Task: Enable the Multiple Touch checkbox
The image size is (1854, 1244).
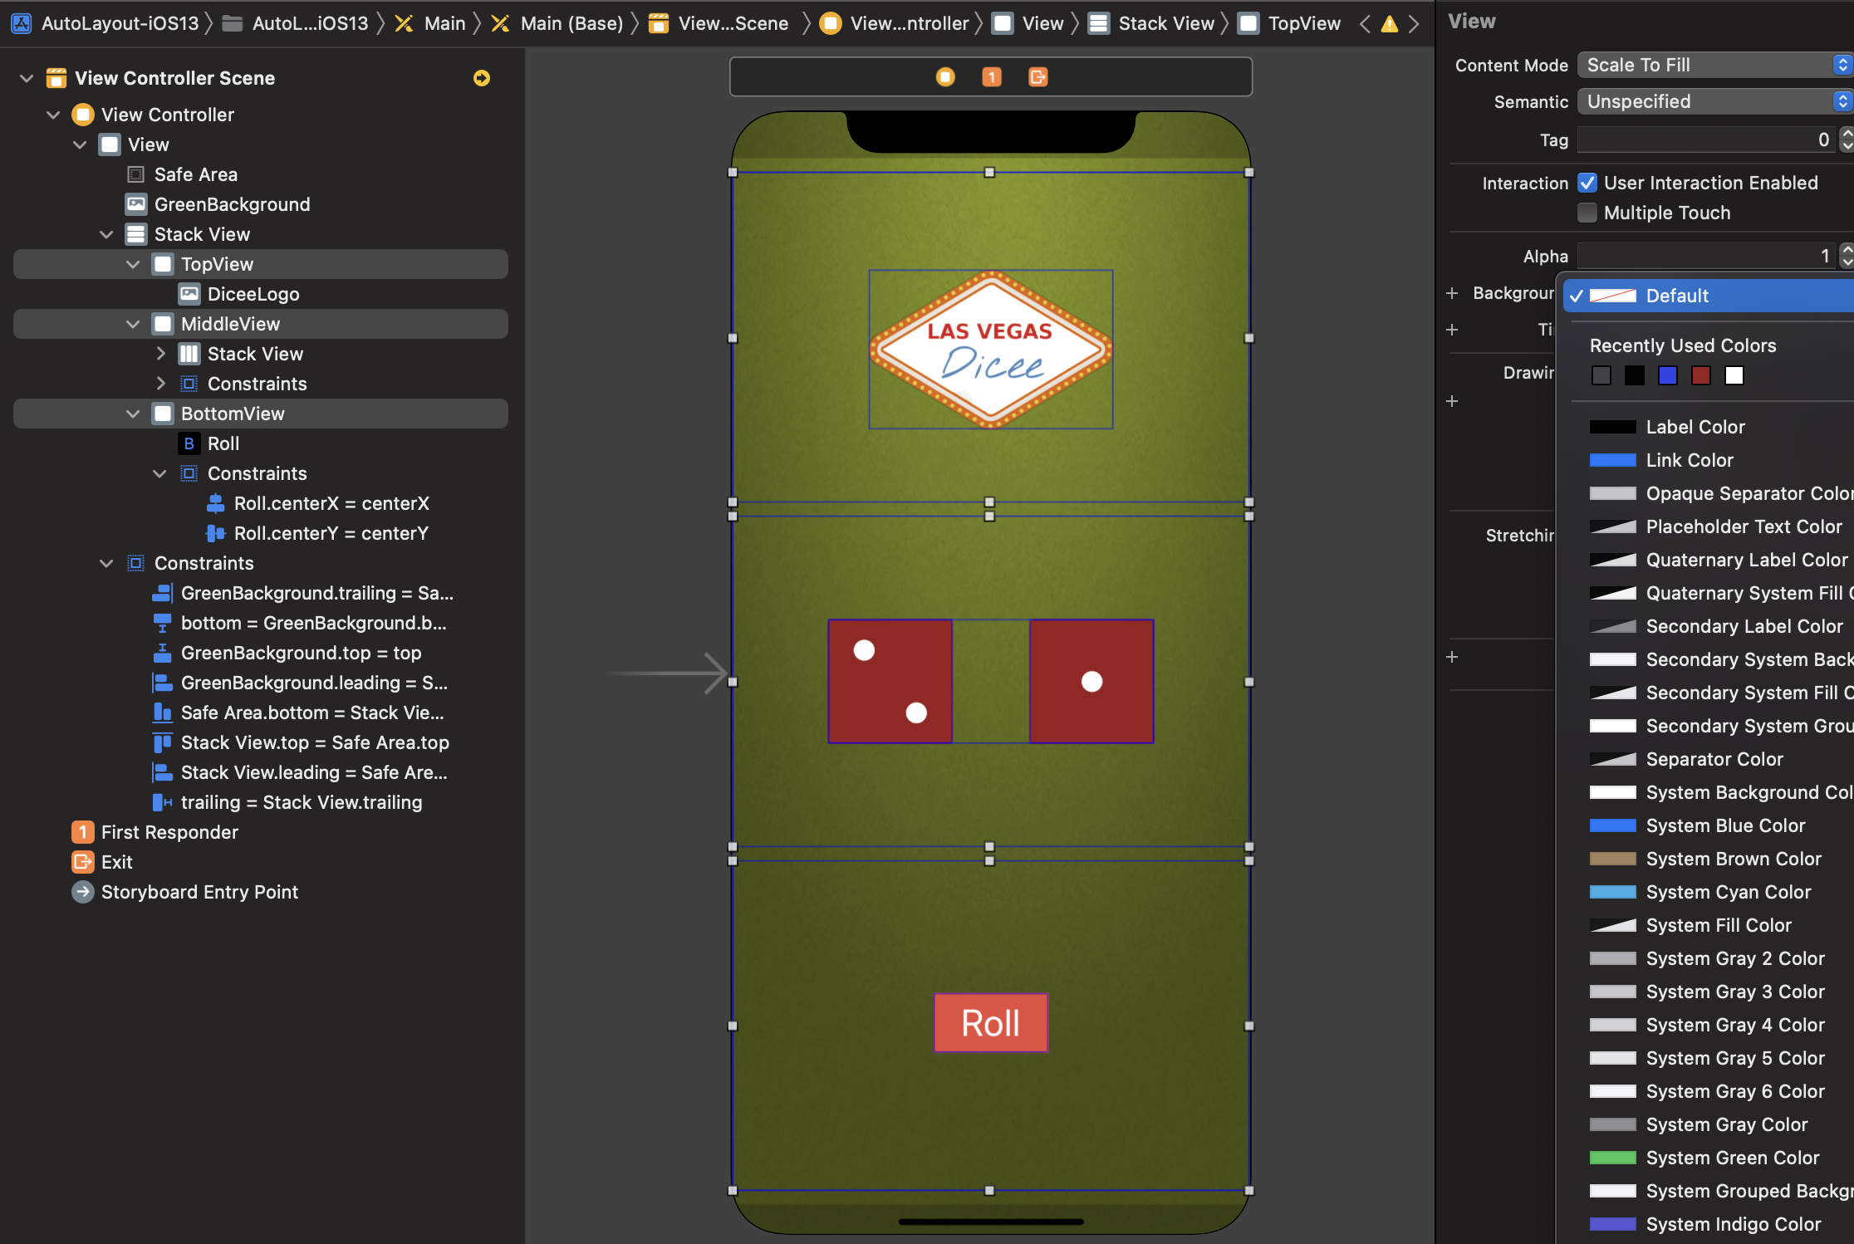Action: click(x=1587, y=213)
